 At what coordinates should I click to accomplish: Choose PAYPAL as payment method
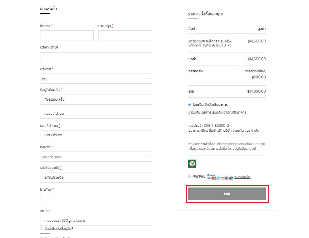coord(189,177)
